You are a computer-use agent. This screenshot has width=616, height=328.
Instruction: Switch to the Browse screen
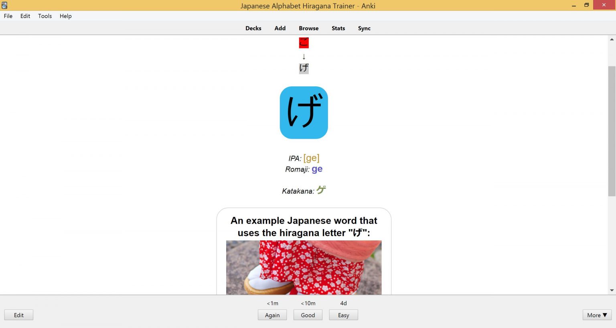308,28
